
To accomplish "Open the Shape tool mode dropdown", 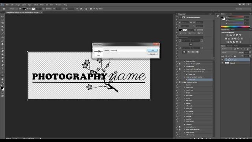I will pyautogui.click(x=13, y=9).
